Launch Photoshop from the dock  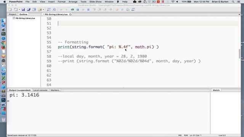(3, 100)
